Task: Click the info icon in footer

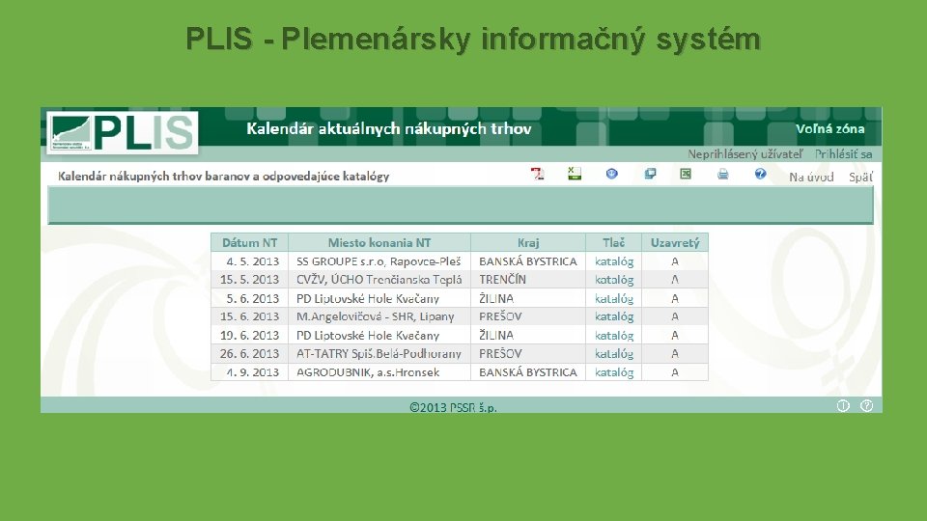Action: (x=843, y=406)
